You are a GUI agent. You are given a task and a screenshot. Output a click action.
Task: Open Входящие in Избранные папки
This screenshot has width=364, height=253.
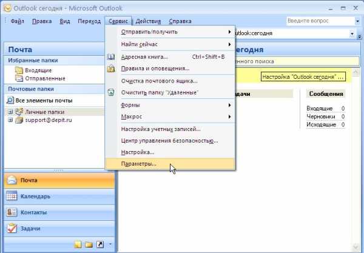coord(38,70)
